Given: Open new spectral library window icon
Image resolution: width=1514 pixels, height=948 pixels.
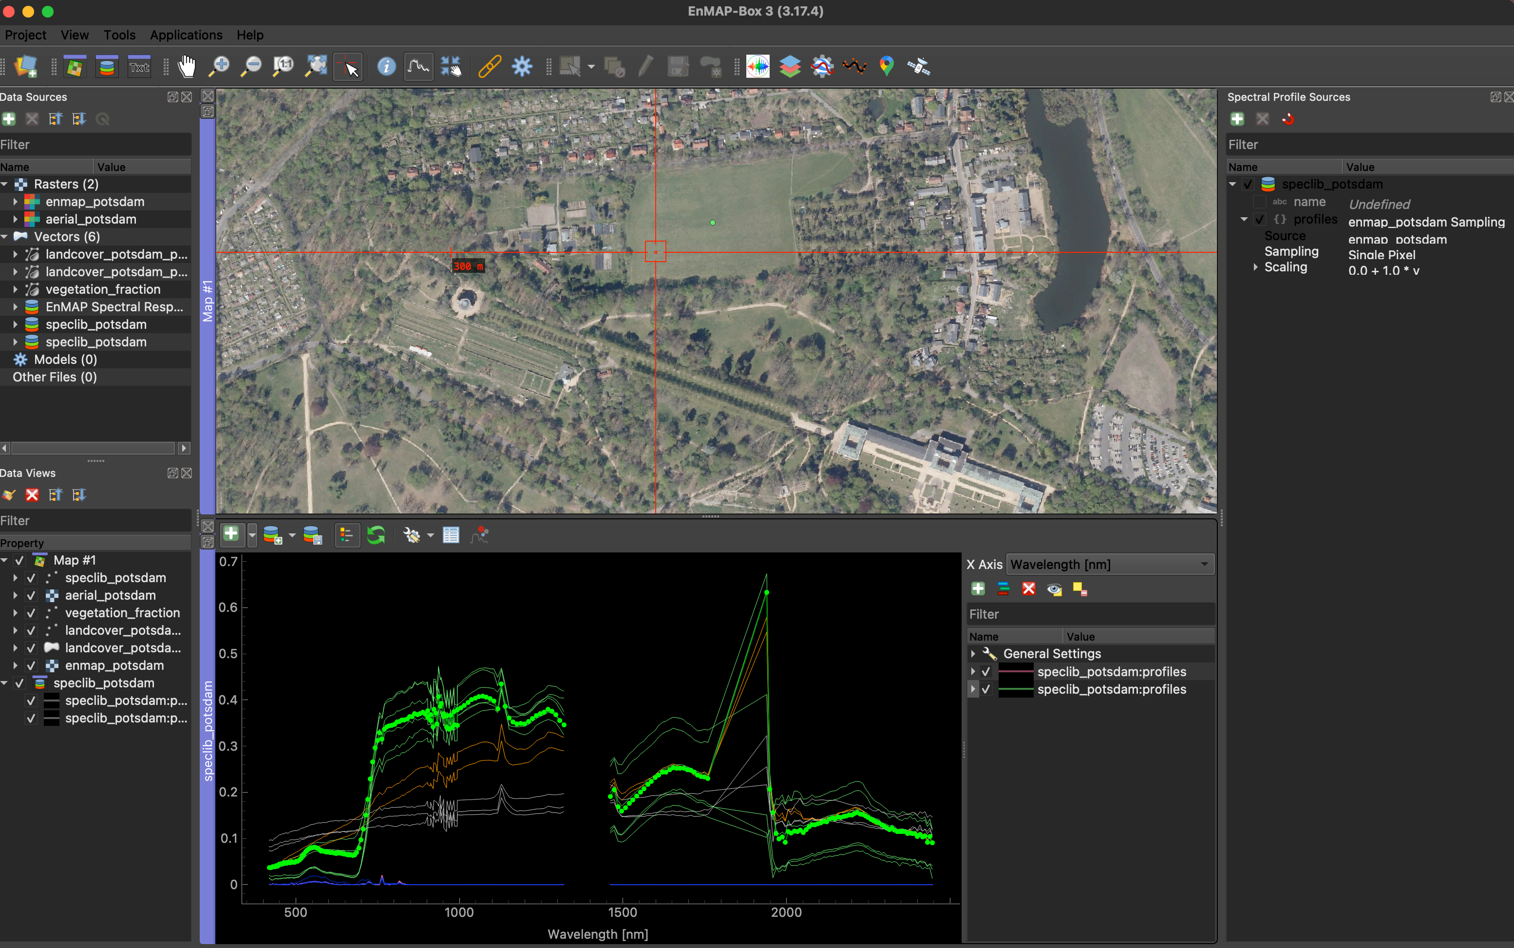Looking at the screenshot, I should point(107,66).
